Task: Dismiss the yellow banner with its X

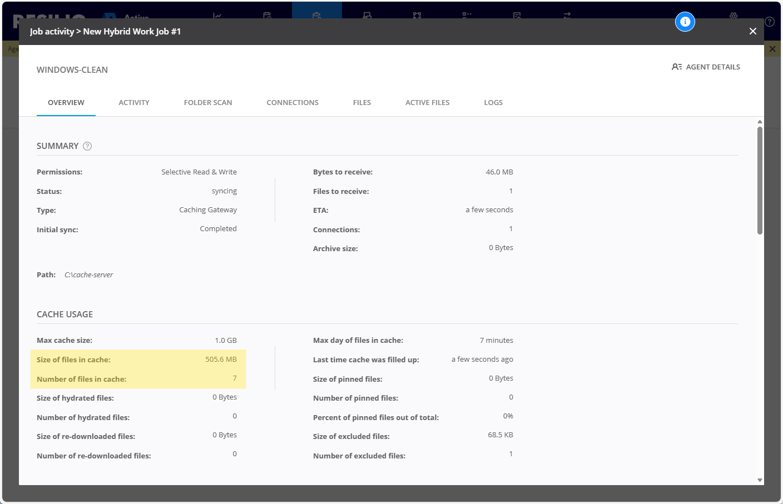Action: (x=772, y=49)
